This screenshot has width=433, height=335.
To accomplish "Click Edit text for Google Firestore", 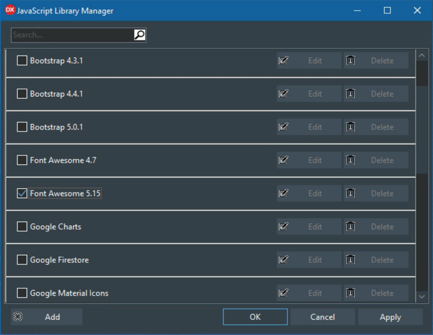I will 315,260.
